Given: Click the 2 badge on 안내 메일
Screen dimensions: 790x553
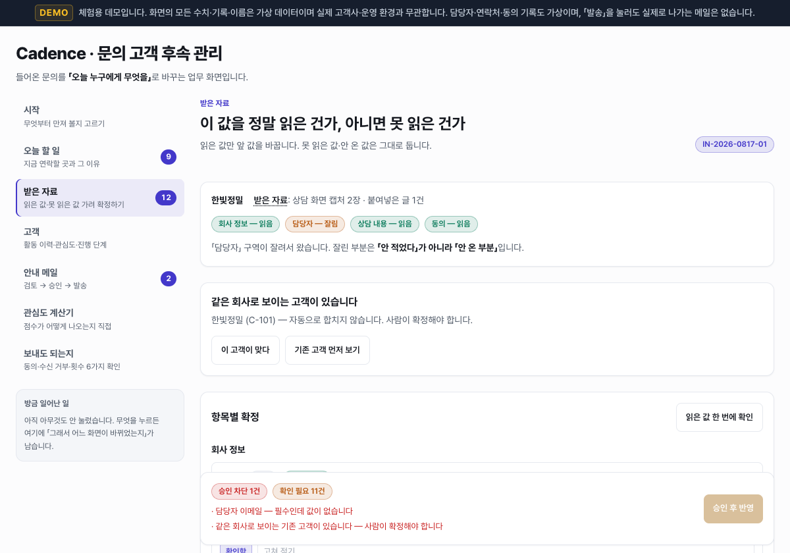Looking at the screenshot, I should click(x=169, y=278).
